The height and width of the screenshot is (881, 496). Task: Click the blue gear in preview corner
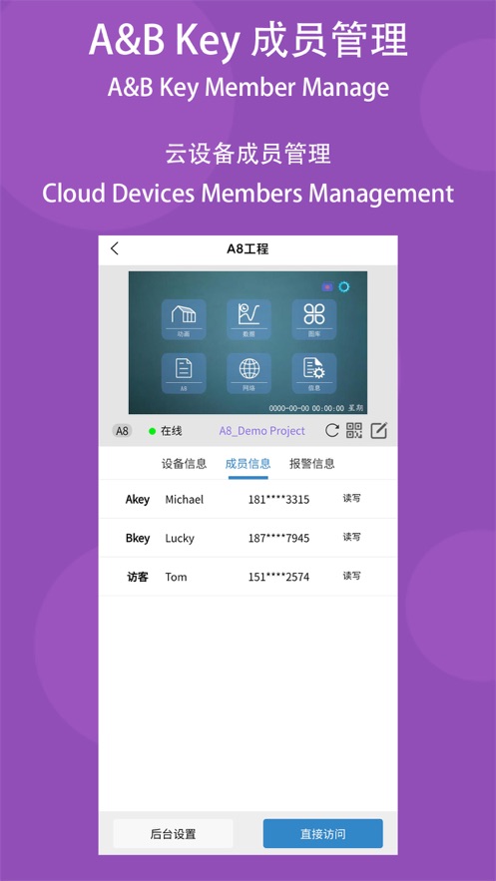[x=343, y=287]
